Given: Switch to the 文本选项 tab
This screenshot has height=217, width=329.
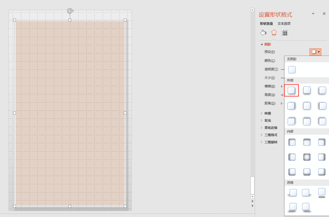Looking at the screenshot, I should pos(284,23).
